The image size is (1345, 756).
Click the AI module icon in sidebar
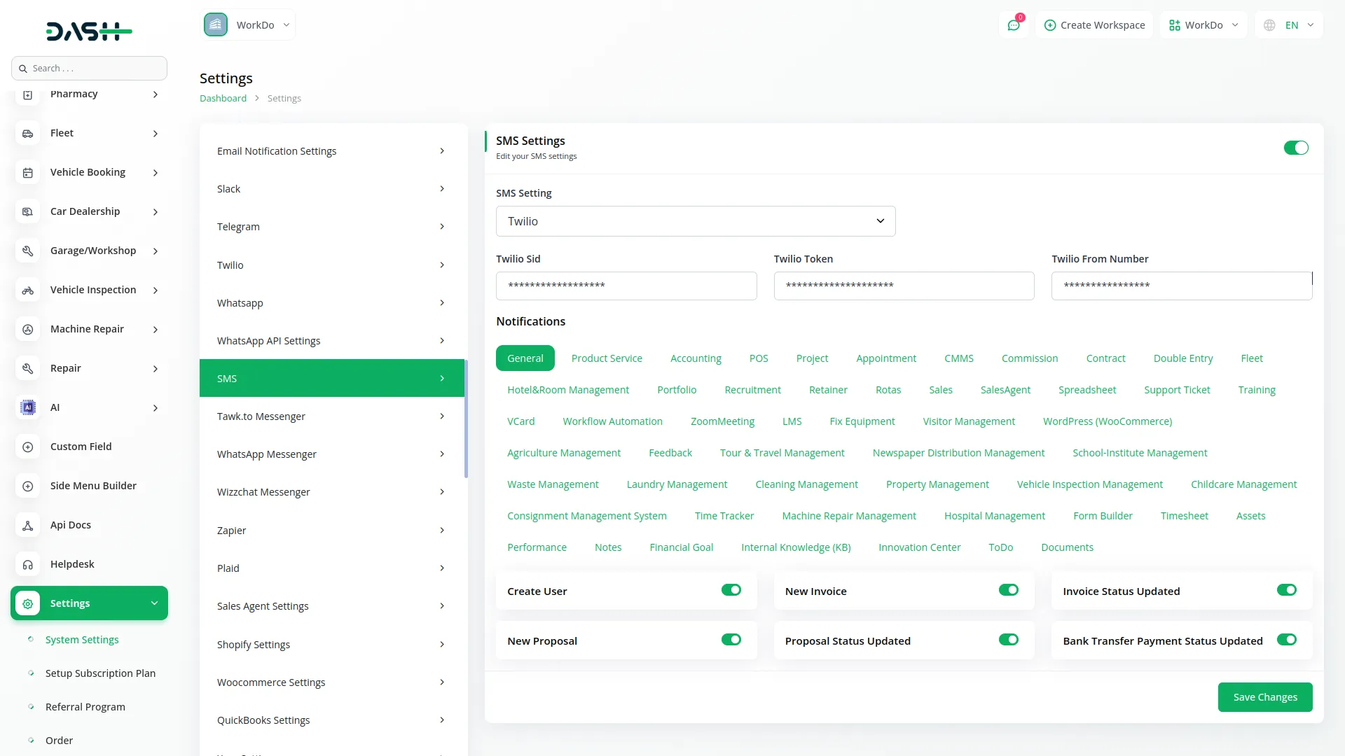pos(28,407)
